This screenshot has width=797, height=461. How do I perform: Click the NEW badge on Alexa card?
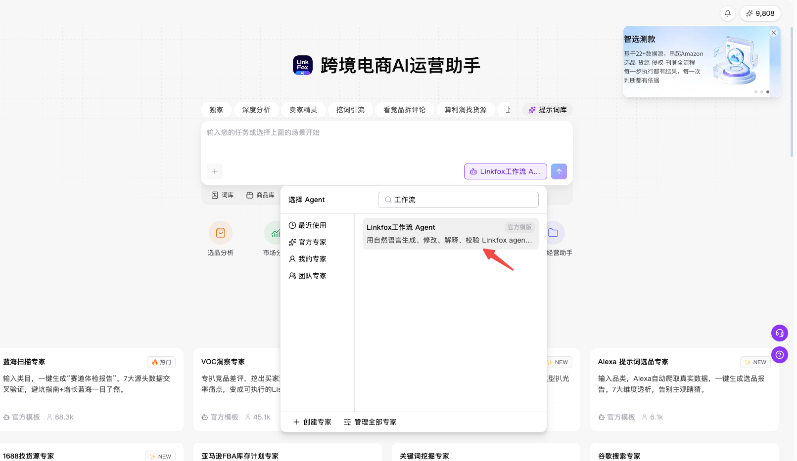point(755,362)
